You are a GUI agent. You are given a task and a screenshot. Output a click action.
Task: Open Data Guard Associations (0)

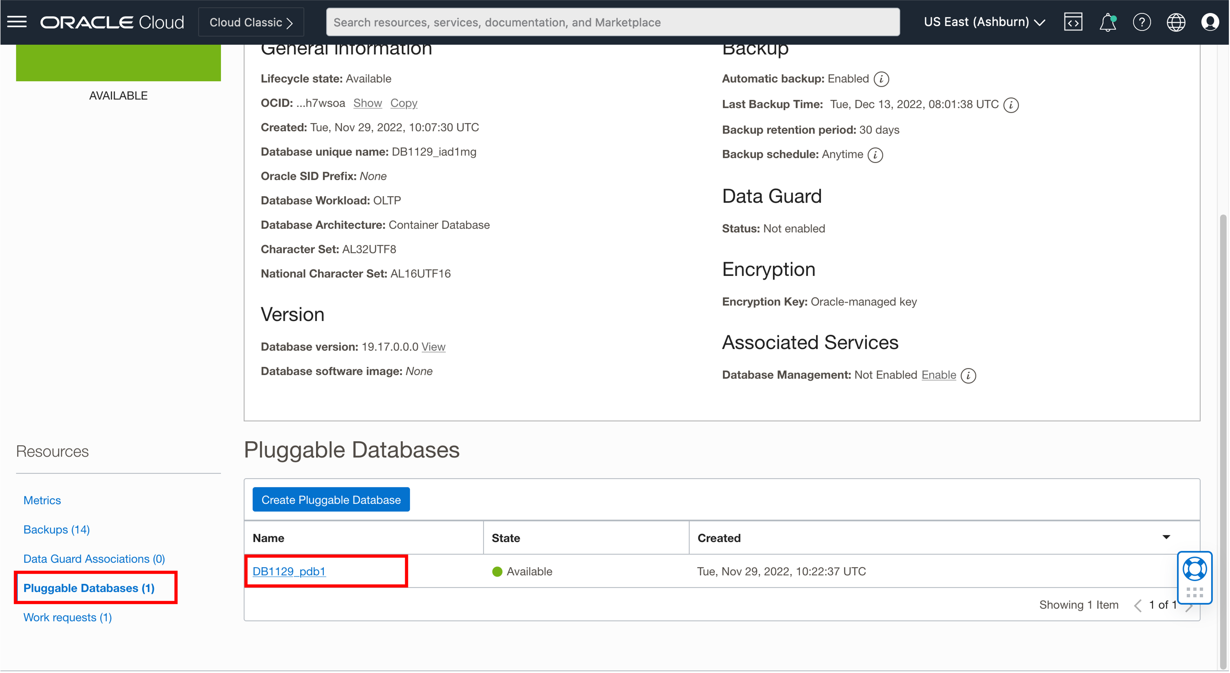point(94,559)
